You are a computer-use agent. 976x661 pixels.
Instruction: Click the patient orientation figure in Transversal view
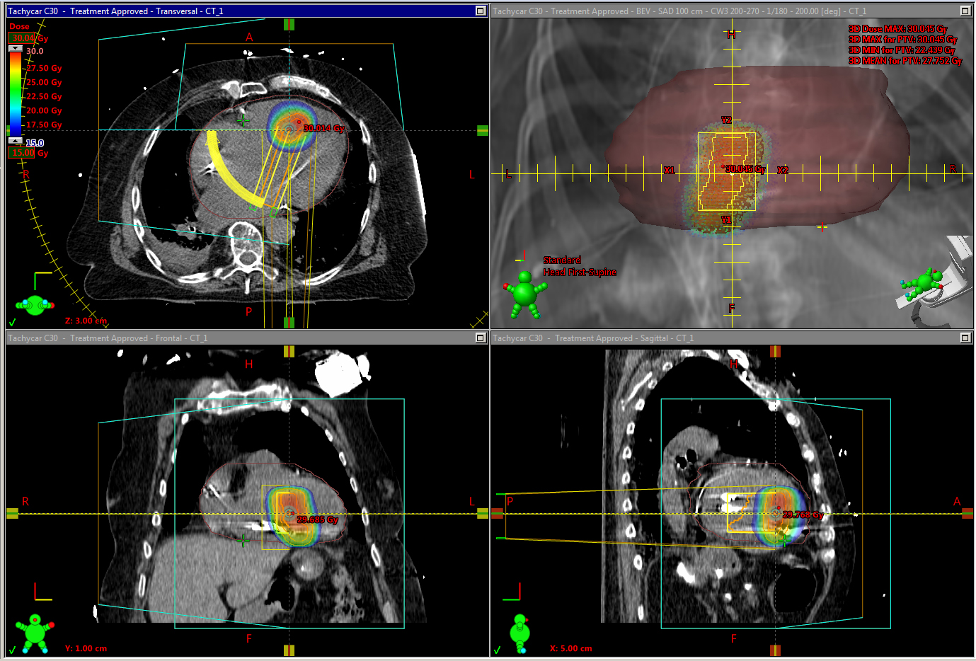pos(35,305)
